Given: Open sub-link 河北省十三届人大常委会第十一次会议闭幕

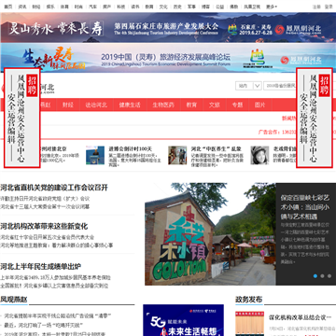Looking at the screenshot, I should coord(45,206).
